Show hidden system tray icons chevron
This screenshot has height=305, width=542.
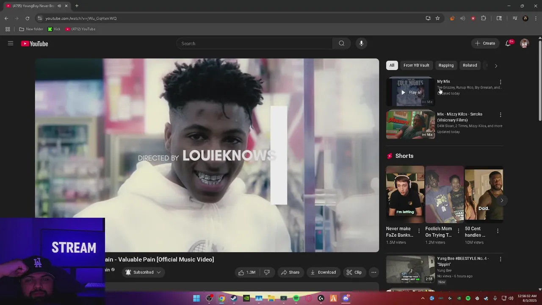[423, 298]
